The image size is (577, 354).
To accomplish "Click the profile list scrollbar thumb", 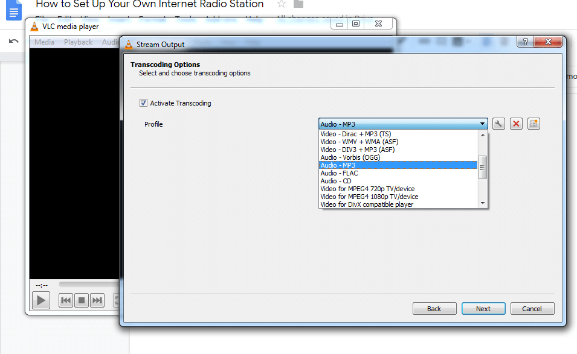I will coord(482,168).
